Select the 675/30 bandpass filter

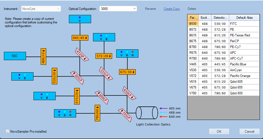(x=127, y=72)
